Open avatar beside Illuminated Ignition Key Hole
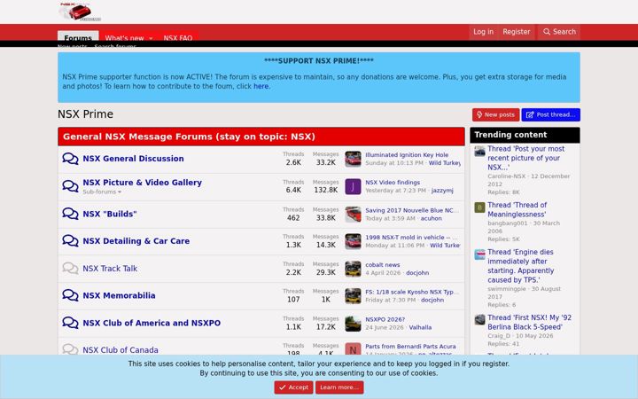638x399 pixels. point(353,160)
